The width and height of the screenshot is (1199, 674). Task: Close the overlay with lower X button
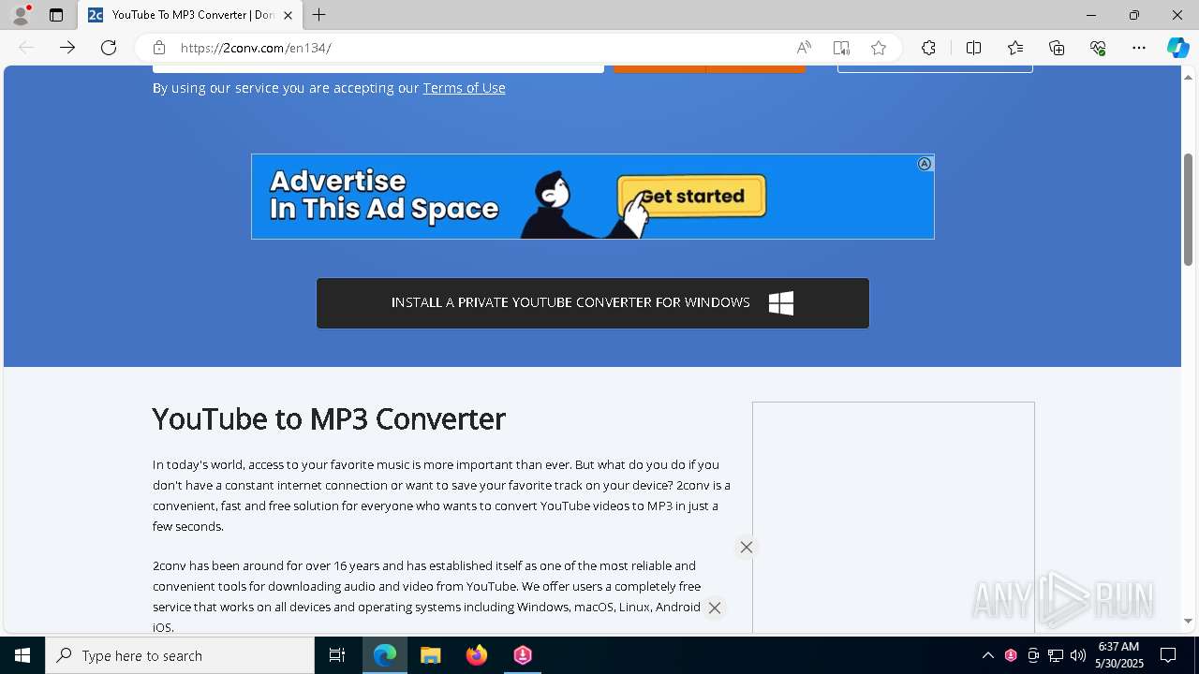click(715, 608)
